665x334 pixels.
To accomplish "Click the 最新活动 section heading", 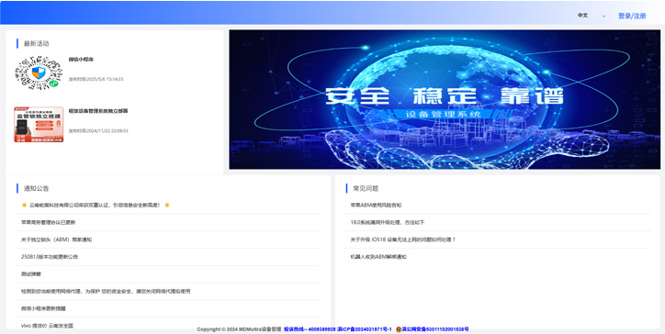I will (x=37, y=44).
